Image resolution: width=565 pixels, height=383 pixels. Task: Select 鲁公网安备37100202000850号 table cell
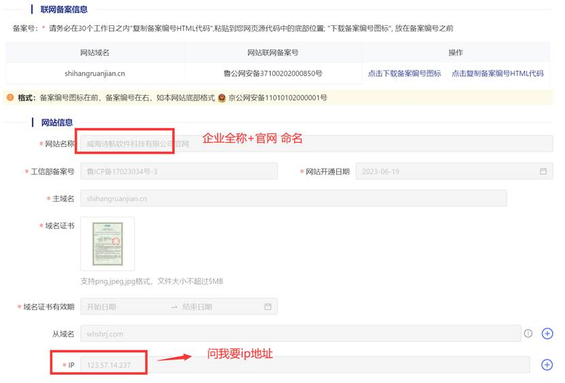[x=273, y=73]
